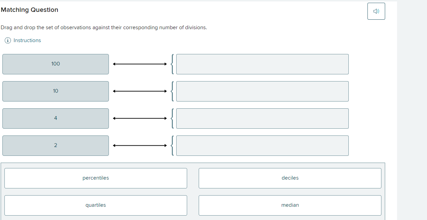Click the drag-and-drop prompt text

point(104,27)
